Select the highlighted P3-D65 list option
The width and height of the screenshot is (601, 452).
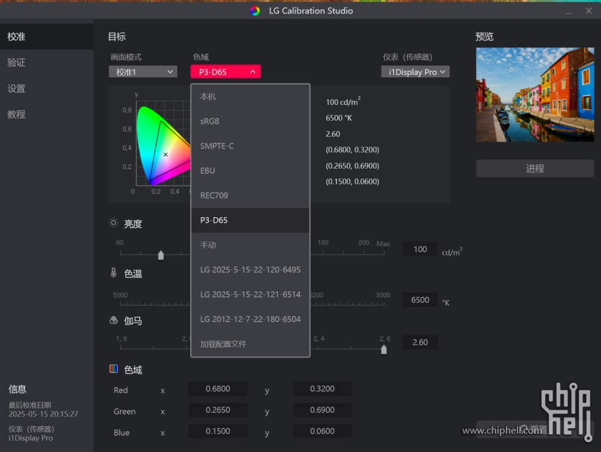point(250,220)
